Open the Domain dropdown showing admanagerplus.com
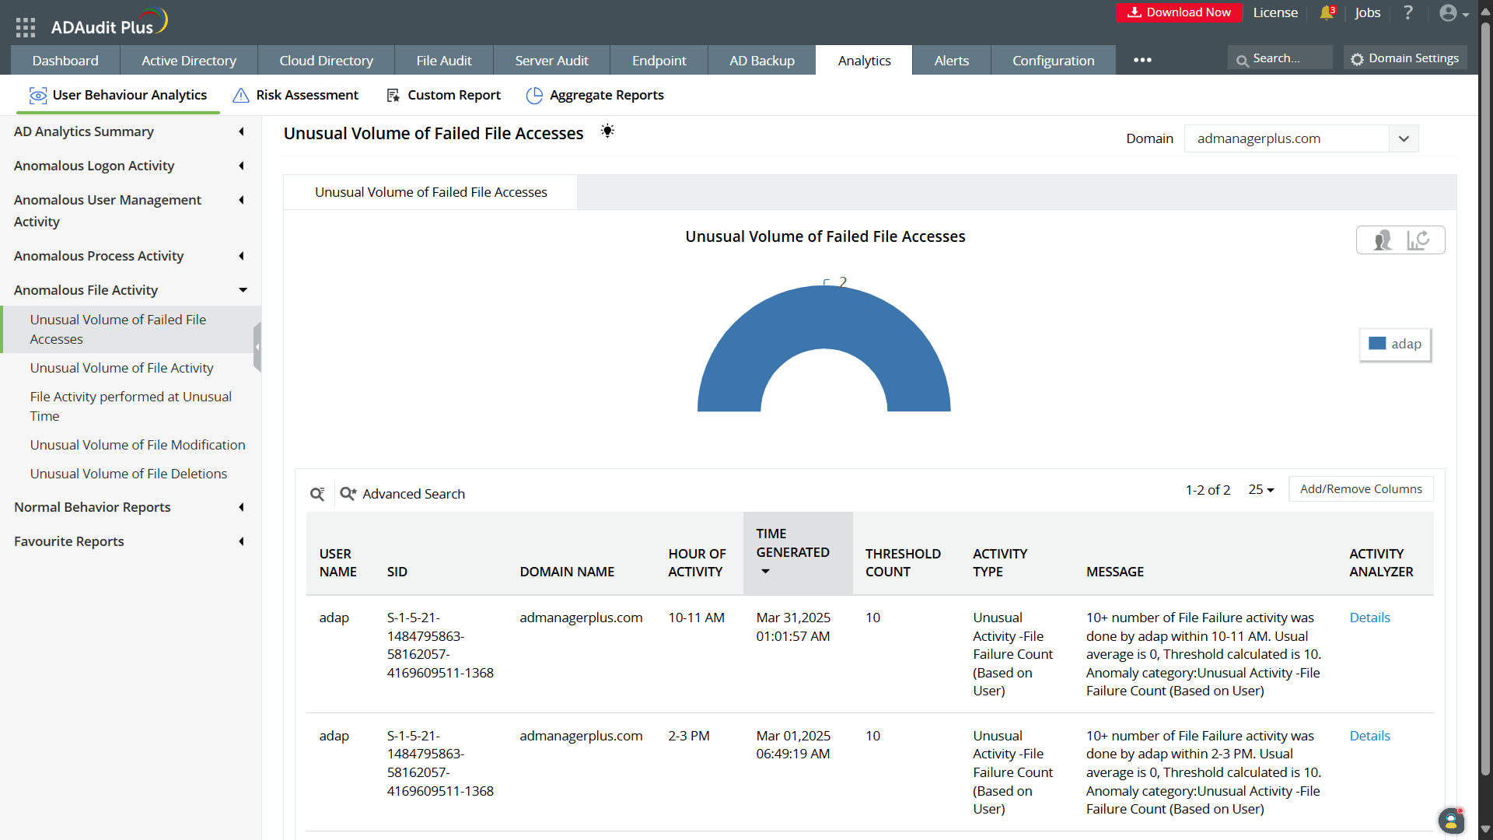 click(x=1404, y=138)
